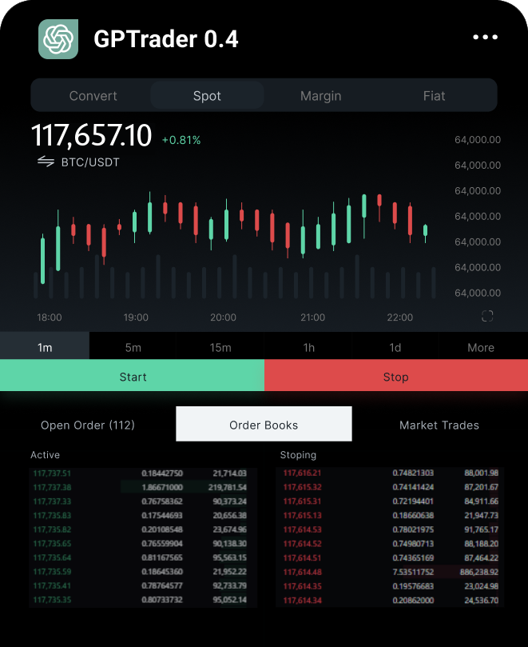Choose the 15m timeframe
Viewport: 528px width, 647px height.
point(220,347)
